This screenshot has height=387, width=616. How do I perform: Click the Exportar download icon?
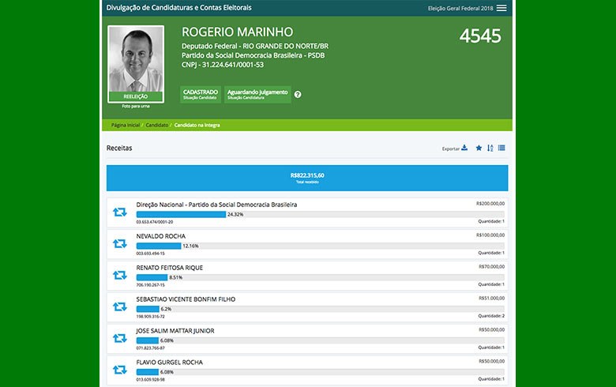pos(464,148)
